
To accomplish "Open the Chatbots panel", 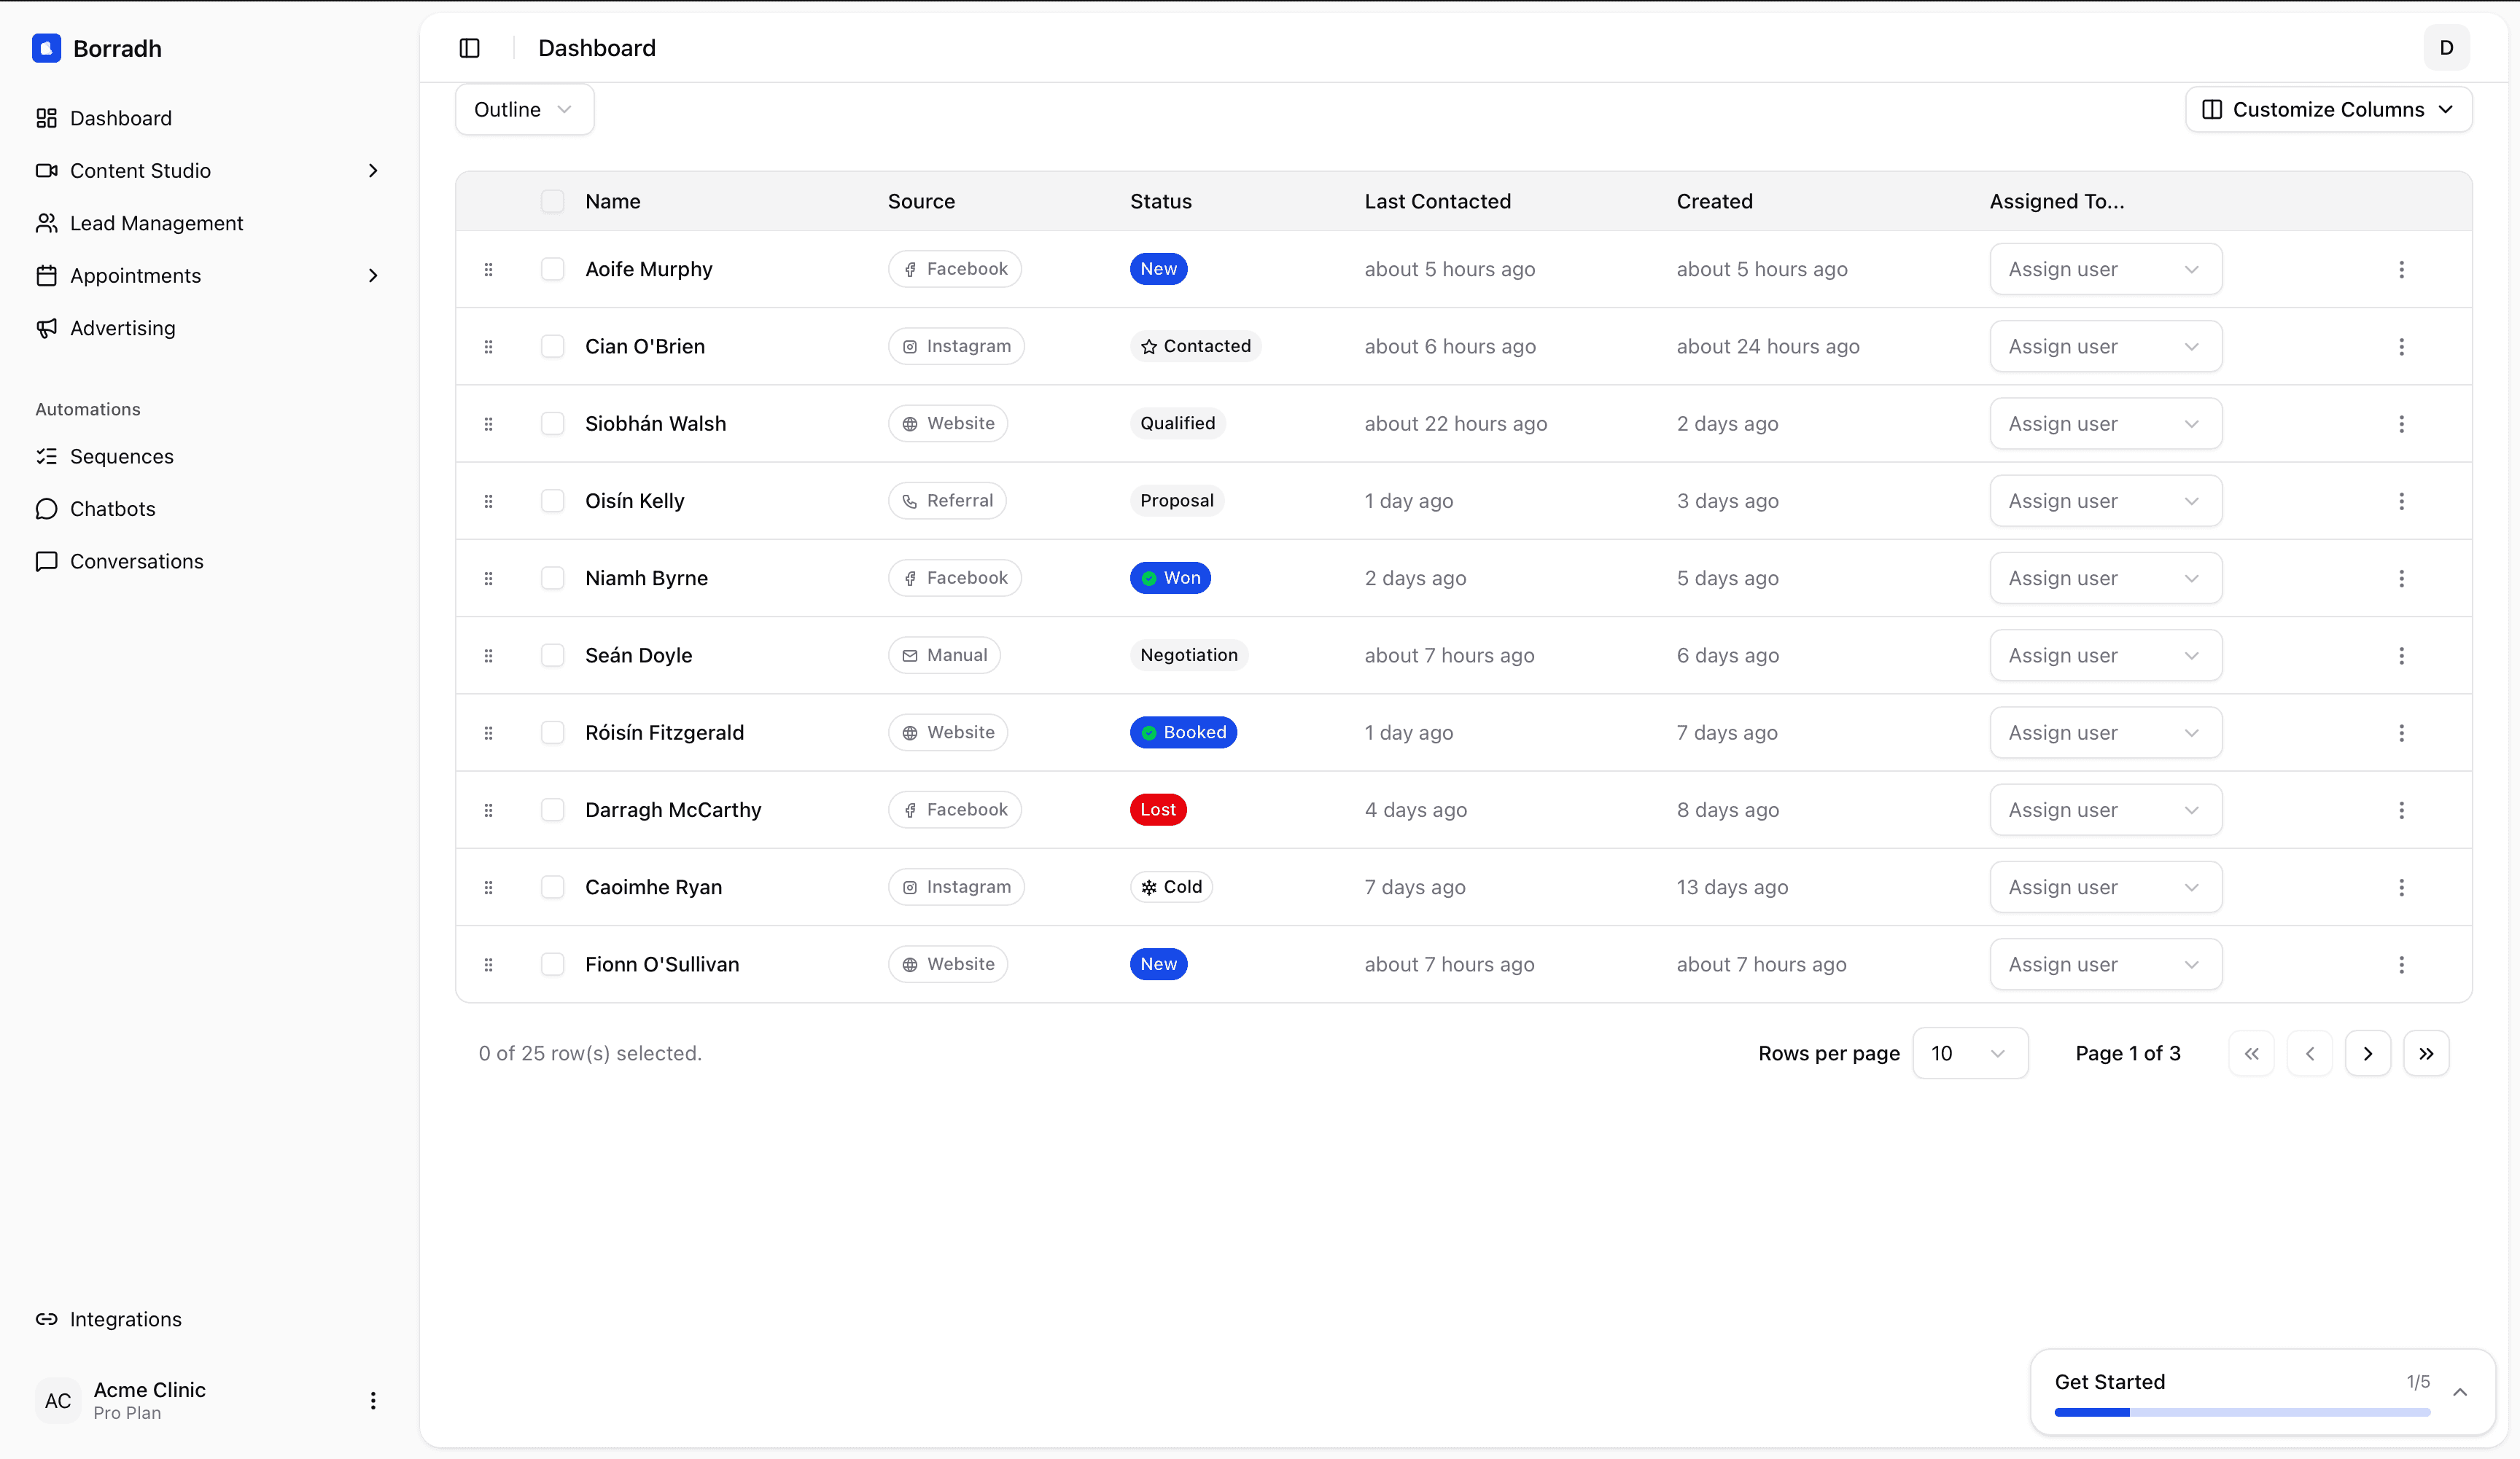I will point(113,509).
